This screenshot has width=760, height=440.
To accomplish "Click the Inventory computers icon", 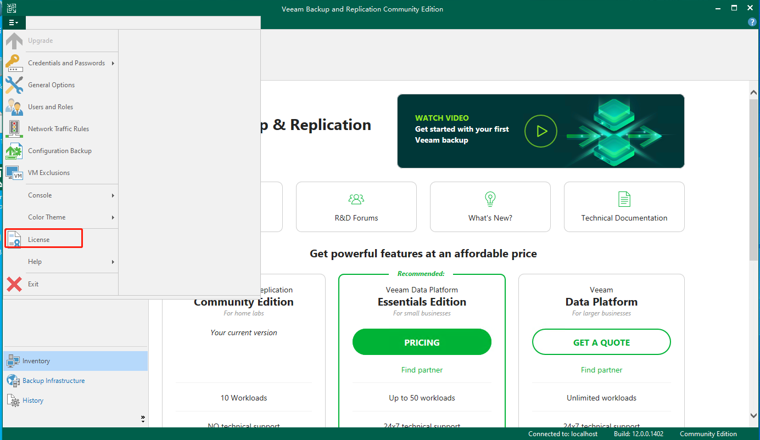I will pyautogui.click(x=13, y=361).
